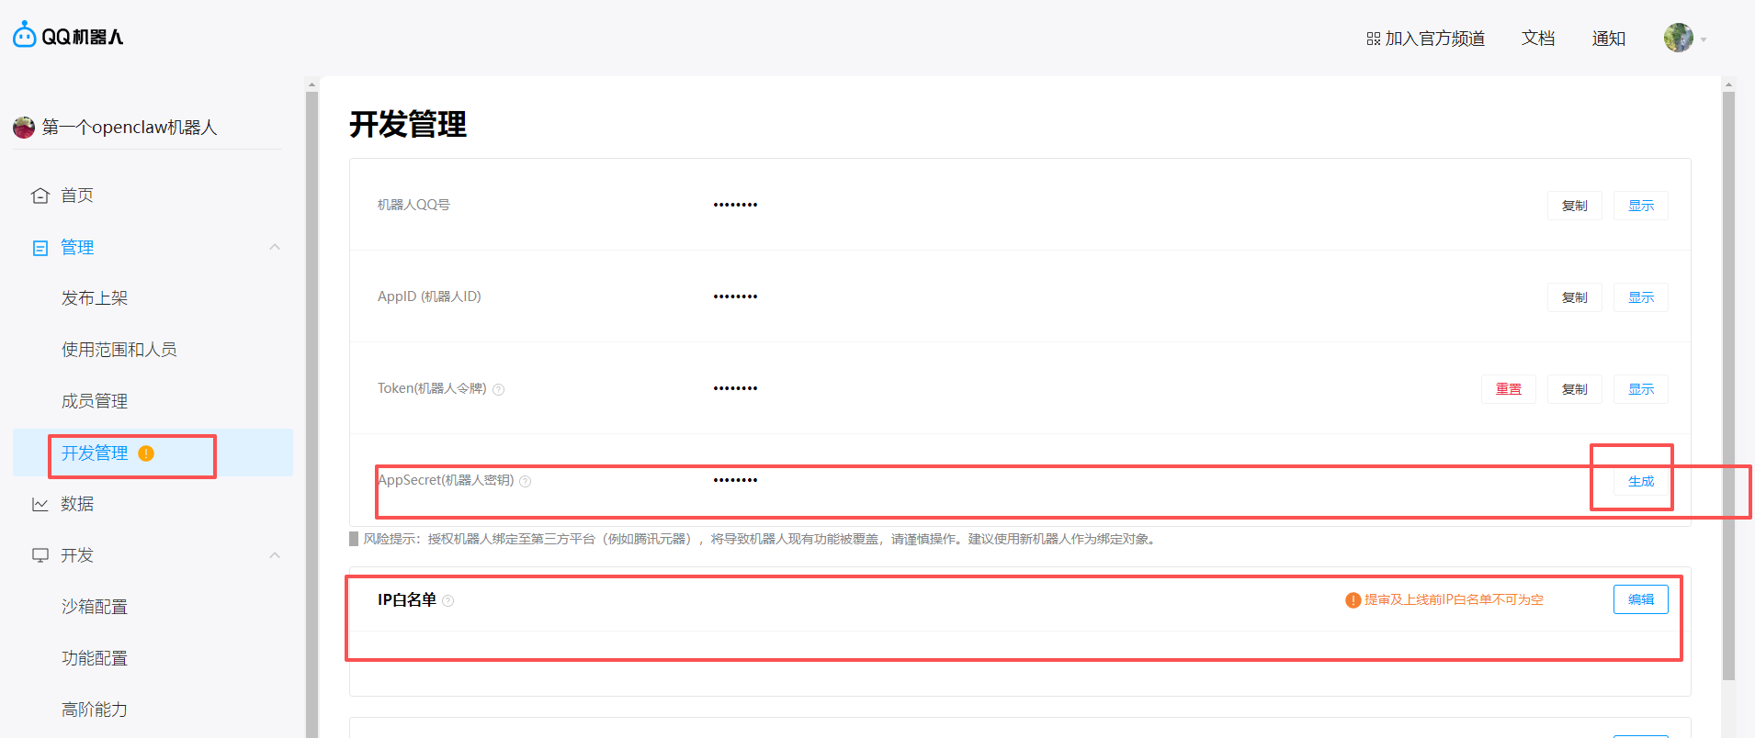Click the help icon next to Token(机器人令牌)
The image size is (1755, 738).
498,389
